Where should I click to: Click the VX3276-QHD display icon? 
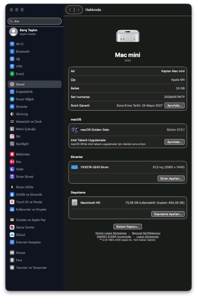(74, 167)
